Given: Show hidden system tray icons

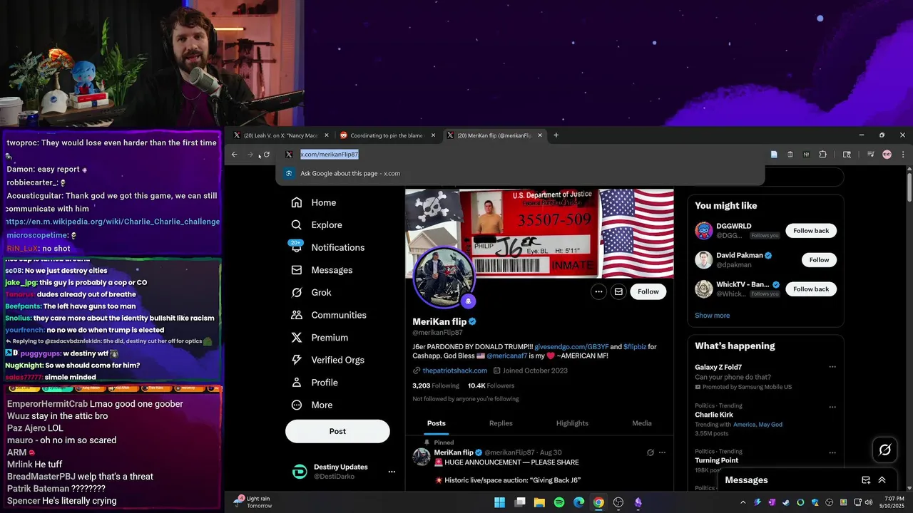Looking at the screenshot, I should [743, 502].
